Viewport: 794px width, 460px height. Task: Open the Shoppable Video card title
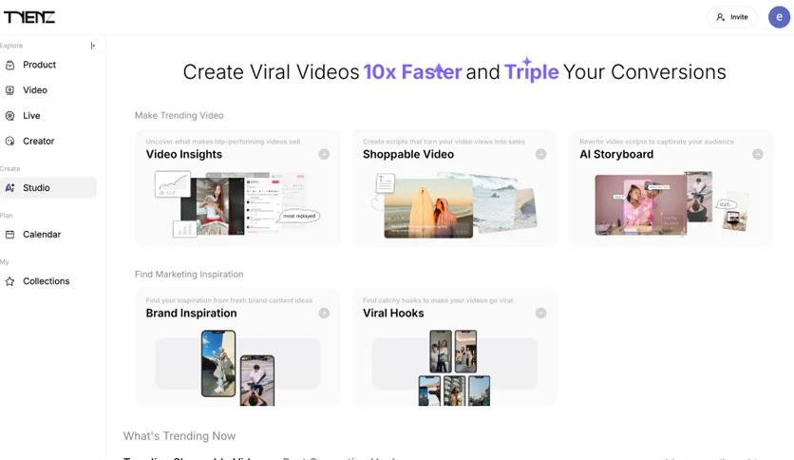click(408, 155)
